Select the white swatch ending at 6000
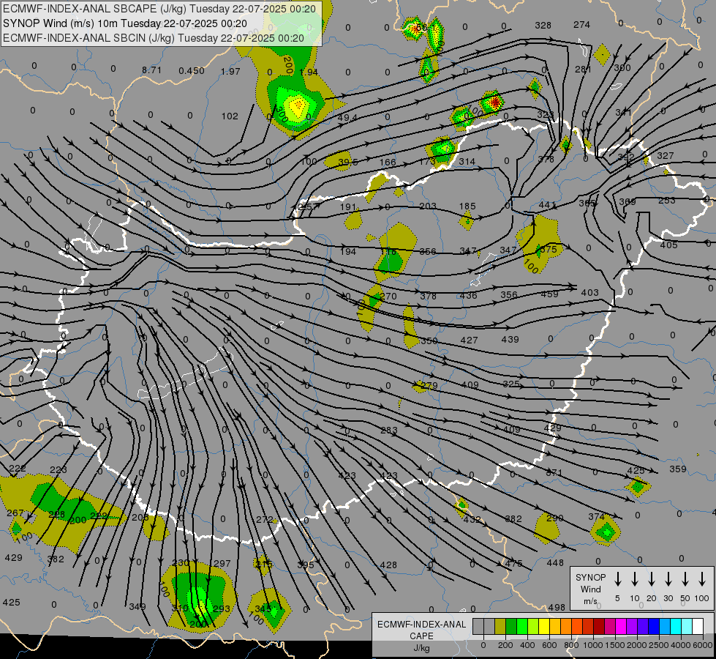 click(698, 627)
